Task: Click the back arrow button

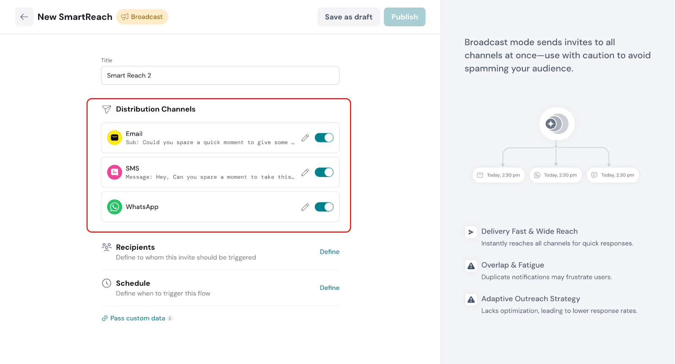Action: click(24, 17)
